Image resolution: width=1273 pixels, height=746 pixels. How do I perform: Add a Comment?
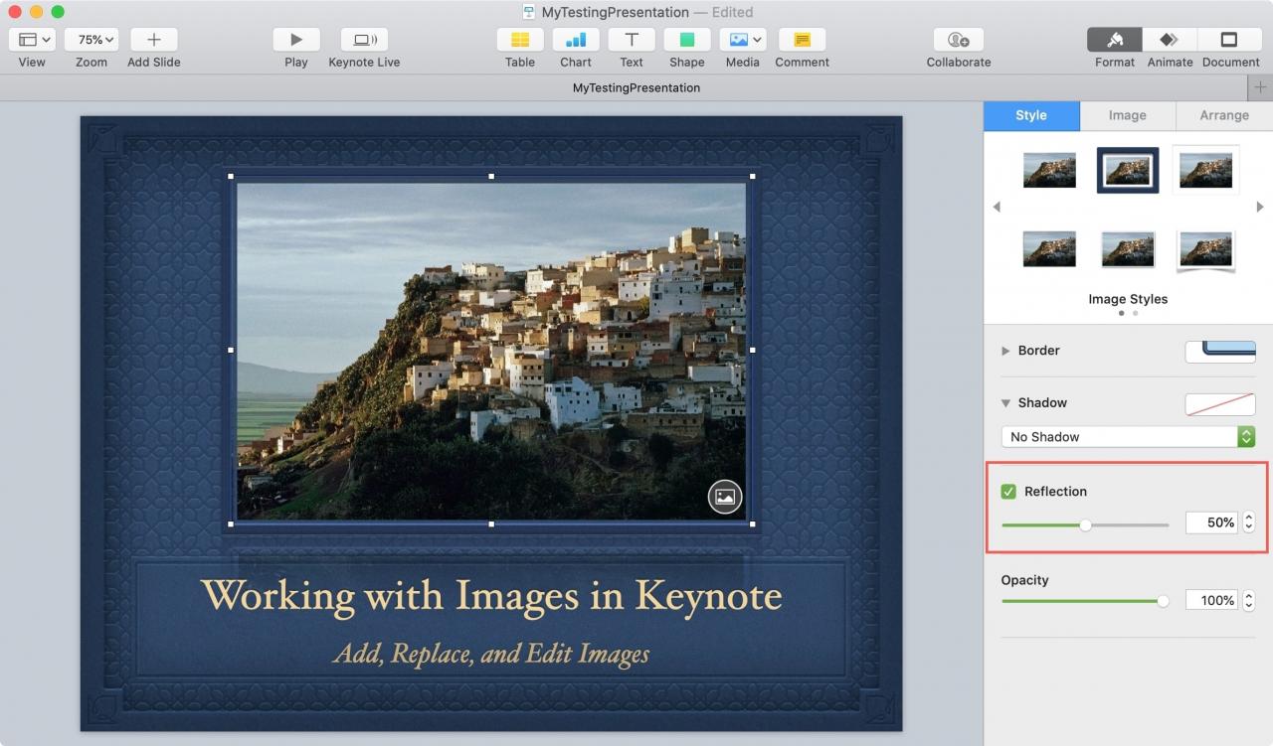click(803, 40)
